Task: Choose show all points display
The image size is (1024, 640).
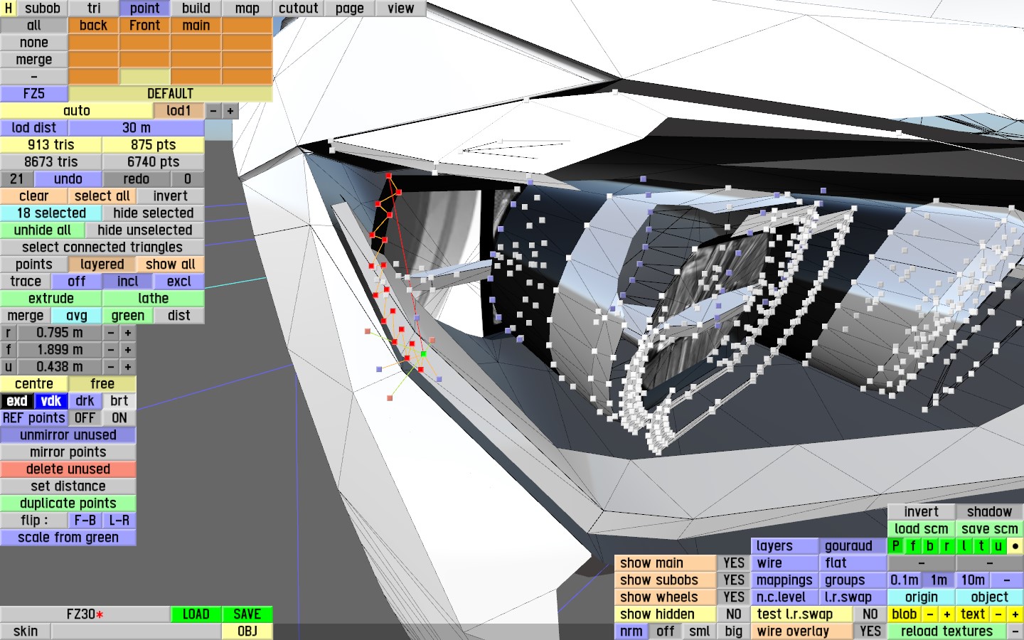Action: pyautogui.click(x=171, y=265)
